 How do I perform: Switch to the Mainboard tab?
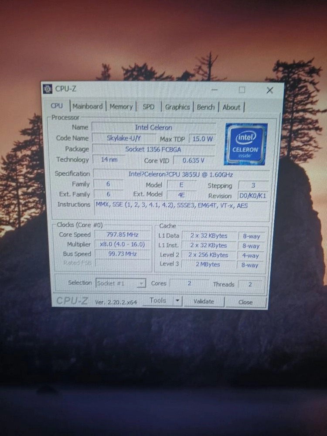[x=88, y=106]
